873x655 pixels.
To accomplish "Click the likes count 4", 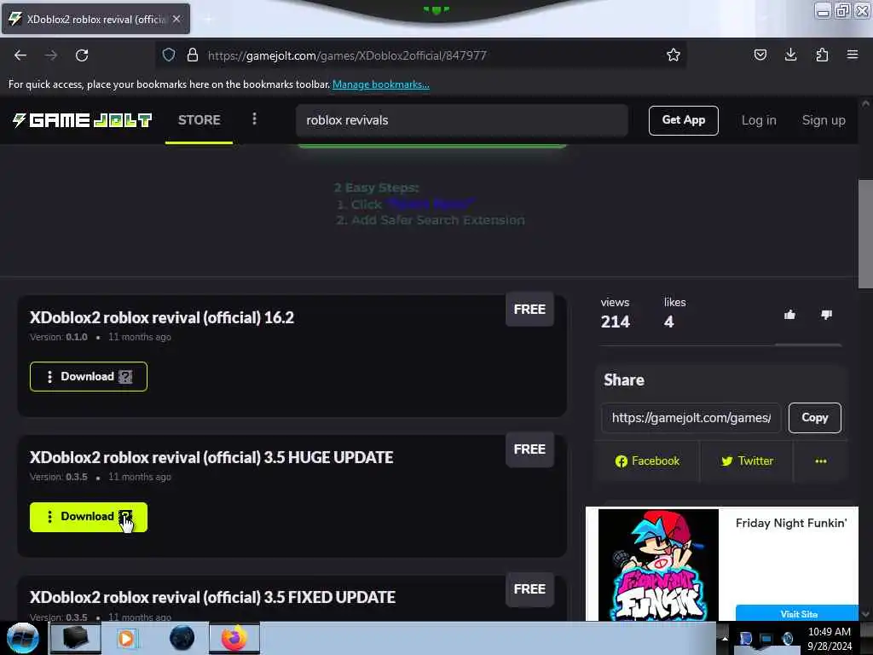I will [x=668, y=322].
